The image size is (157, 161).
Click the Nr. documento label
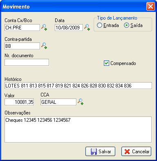(19, 56)
